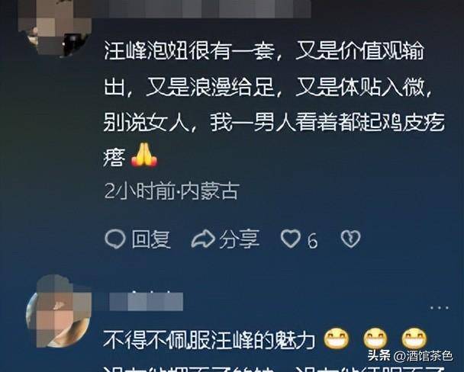The image size is (464, 372).
Task: Tap the like count number 6
Action: [312, 241]
